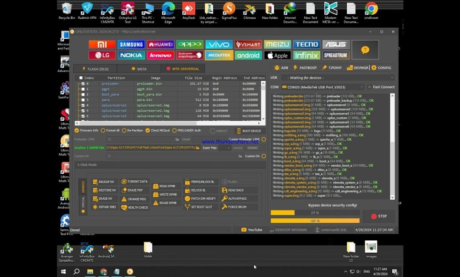Click the Erase FRP eraser icon button
The image size is (460, 277).
pos(137,190)
